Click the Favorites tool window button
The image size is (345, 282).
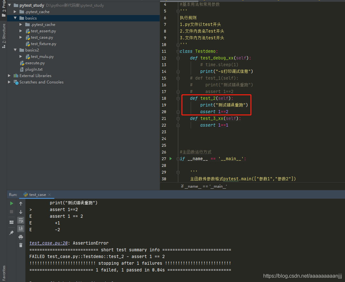point(4,272)
